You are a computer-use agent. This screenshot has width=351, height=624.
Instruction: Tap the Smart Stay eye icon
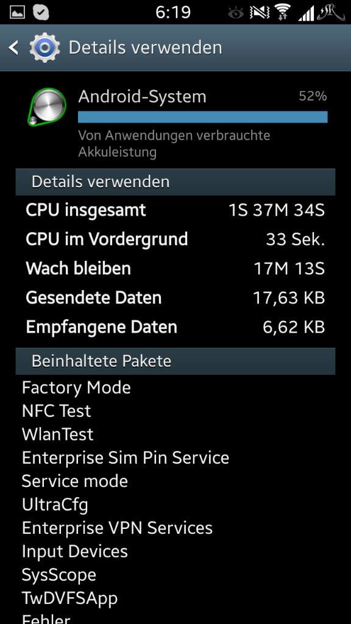click(x=236, y=13)
